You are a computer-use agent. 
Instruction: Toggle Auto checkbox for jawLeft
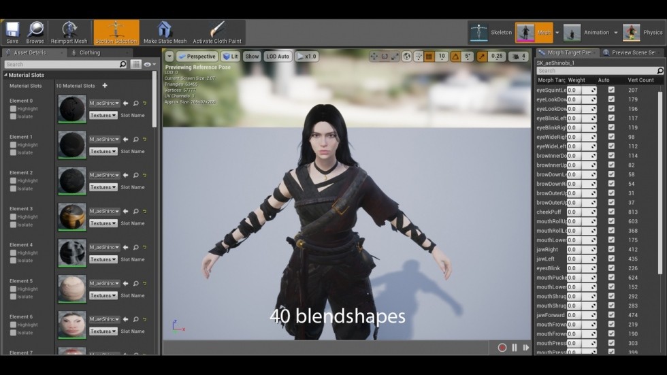611,259
